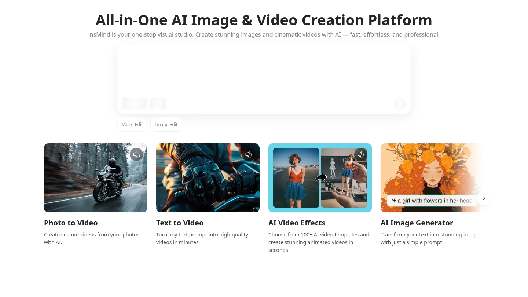This screenshot has height=297, width=528.
Task: Click the 'a girl with flowers in her head' prompt label
Action: click(432, 201)
